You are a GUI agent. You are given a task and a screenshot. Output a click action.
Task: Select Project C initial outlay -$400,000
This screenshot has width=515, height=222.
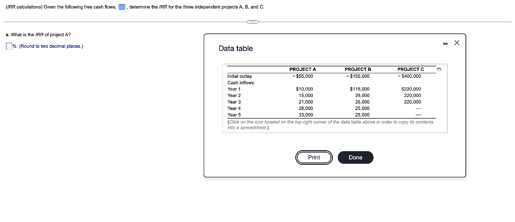(x=409, y=76)
